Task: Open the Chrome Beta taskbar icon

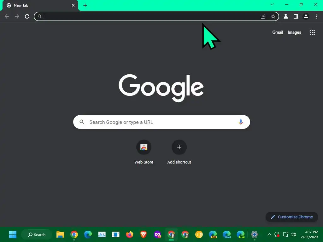Action: click(171, 234)
